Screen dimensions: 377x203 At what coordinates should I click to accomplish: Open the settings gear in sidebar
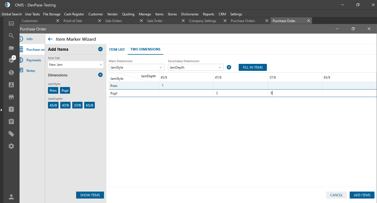tap(11, 146)
